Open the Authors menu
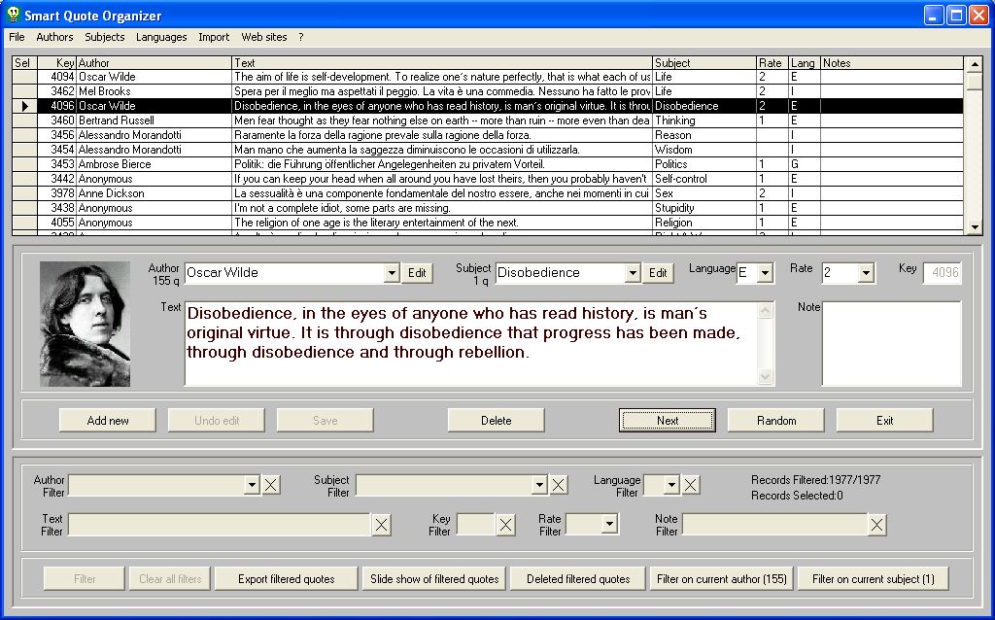 click(54, 37)
